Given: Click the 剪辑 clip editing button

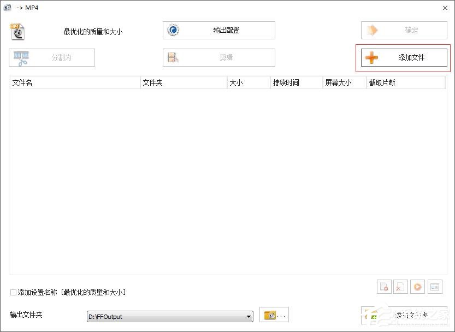Looking at the screenshot, I should point(219,57).
